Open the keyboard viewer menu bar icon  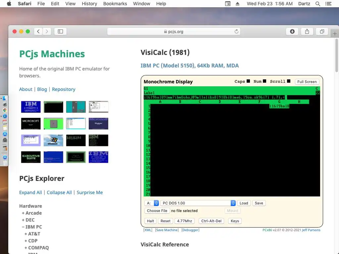pos(228,4)
